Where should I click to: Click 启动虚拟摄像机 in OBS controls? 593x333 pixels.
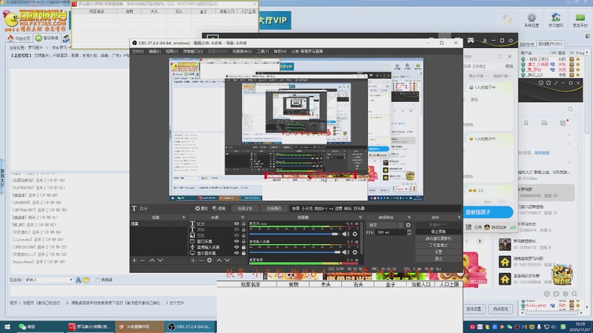438,238
